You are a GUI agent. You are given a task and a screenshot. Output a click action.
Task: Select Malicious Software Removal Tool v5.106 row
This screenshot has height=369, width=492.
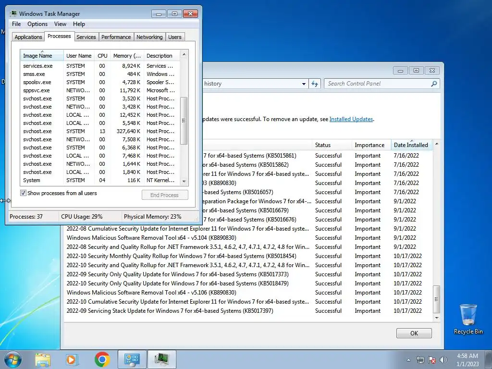(x=248, y=293)
